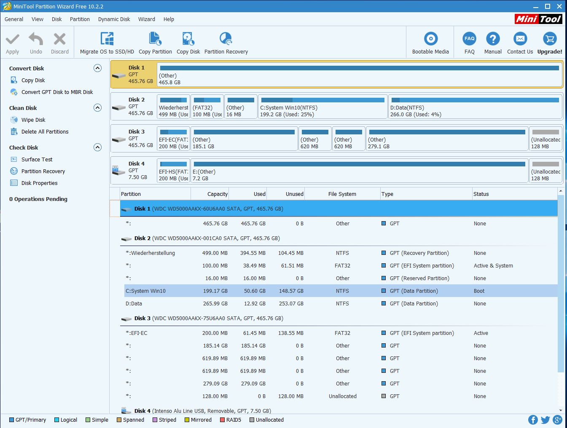Viewport: 567px width, 428px height.
Task: Select the Disk 1 header row in list
Action: [339, 209]
